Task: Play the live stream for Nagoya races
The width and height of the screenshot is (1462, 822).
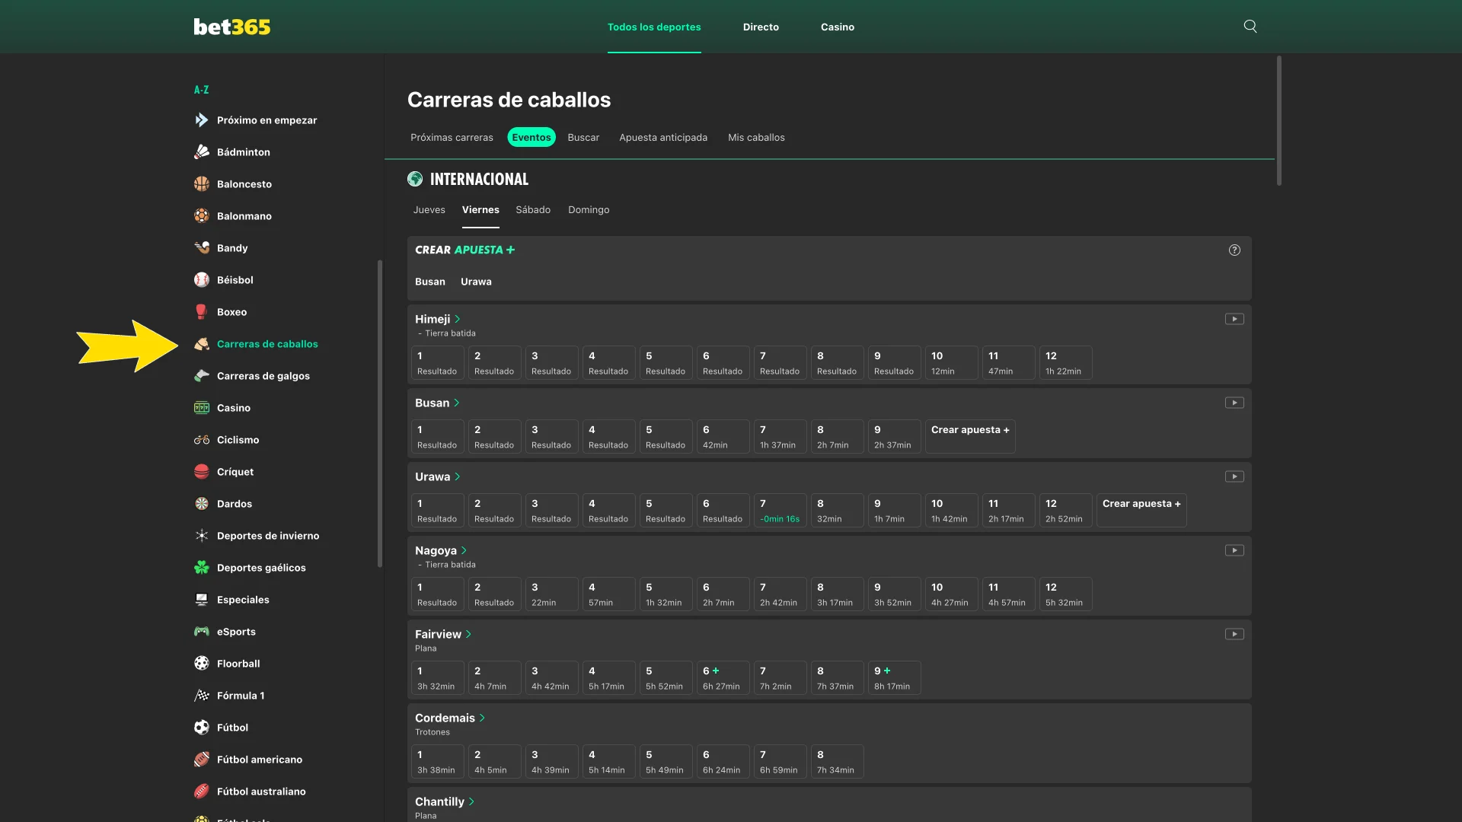Action: (1234, 550)
